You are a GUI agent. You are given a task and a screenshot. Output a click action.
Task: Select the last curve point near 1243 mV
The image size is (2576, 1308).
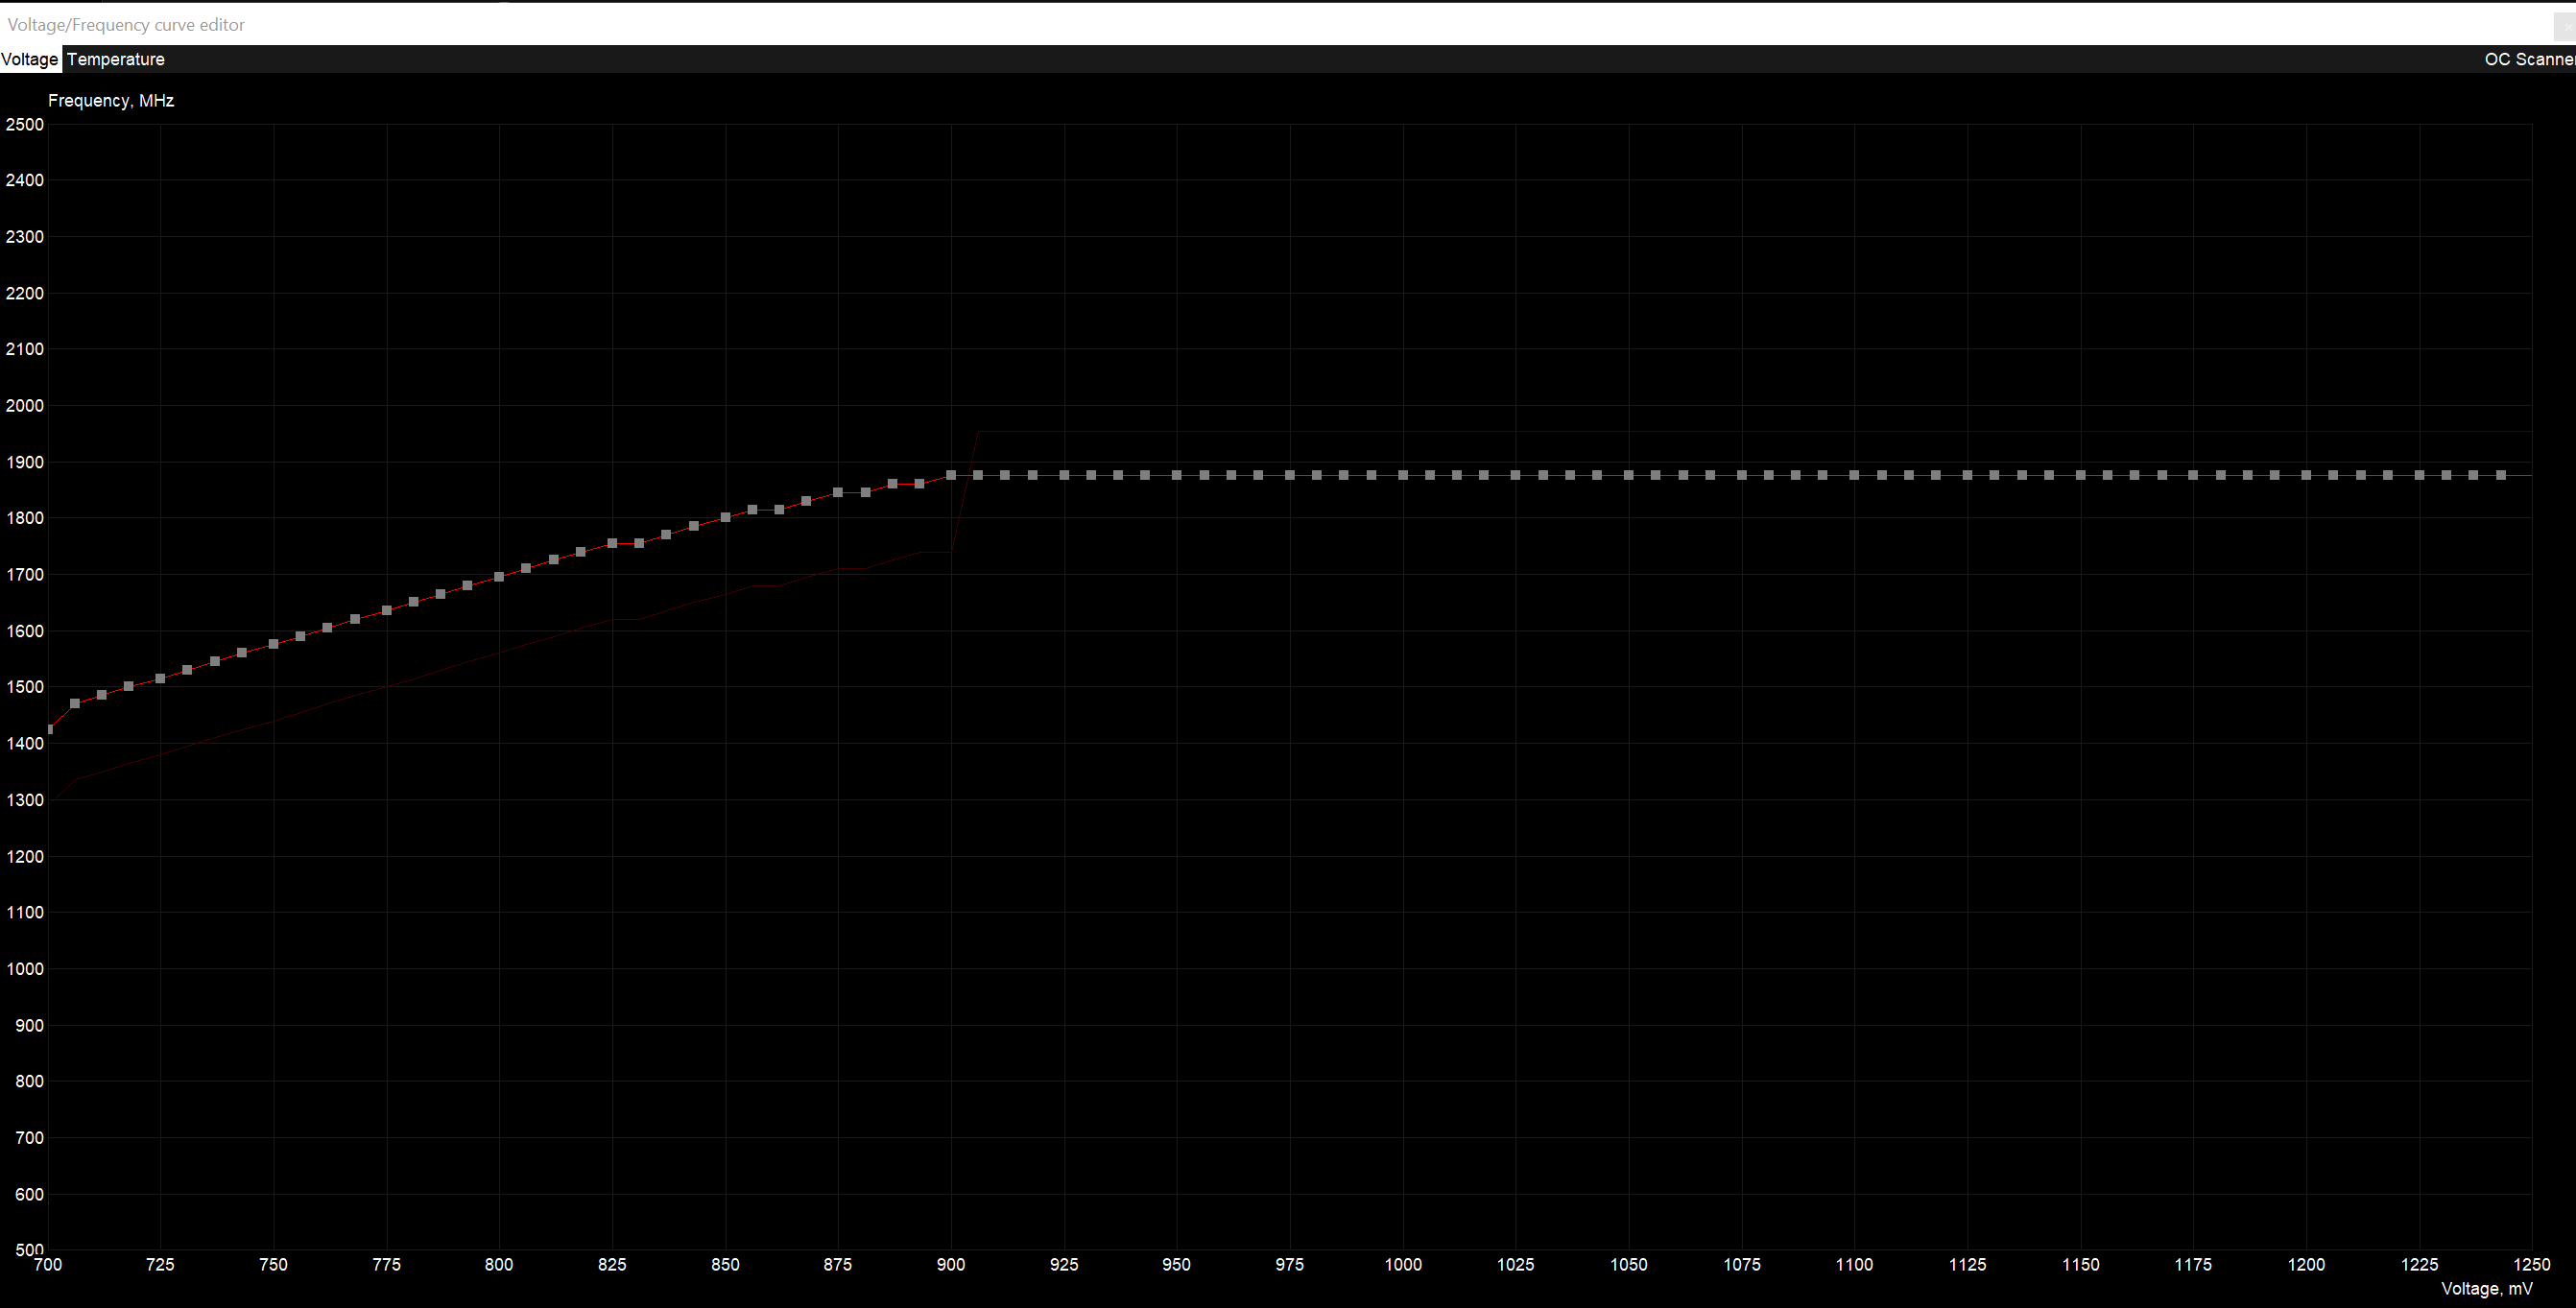[2501, 475]
